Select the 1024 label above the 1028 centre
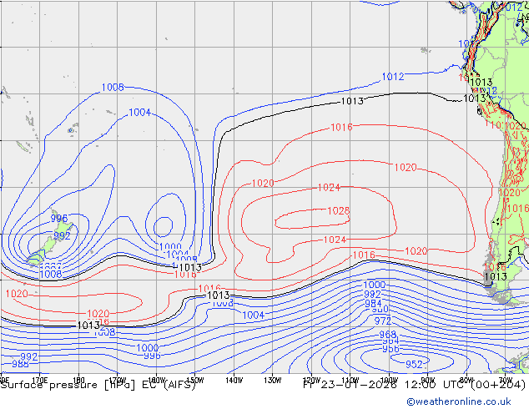This screenshot has height=409, width=529. click(330, 188)
